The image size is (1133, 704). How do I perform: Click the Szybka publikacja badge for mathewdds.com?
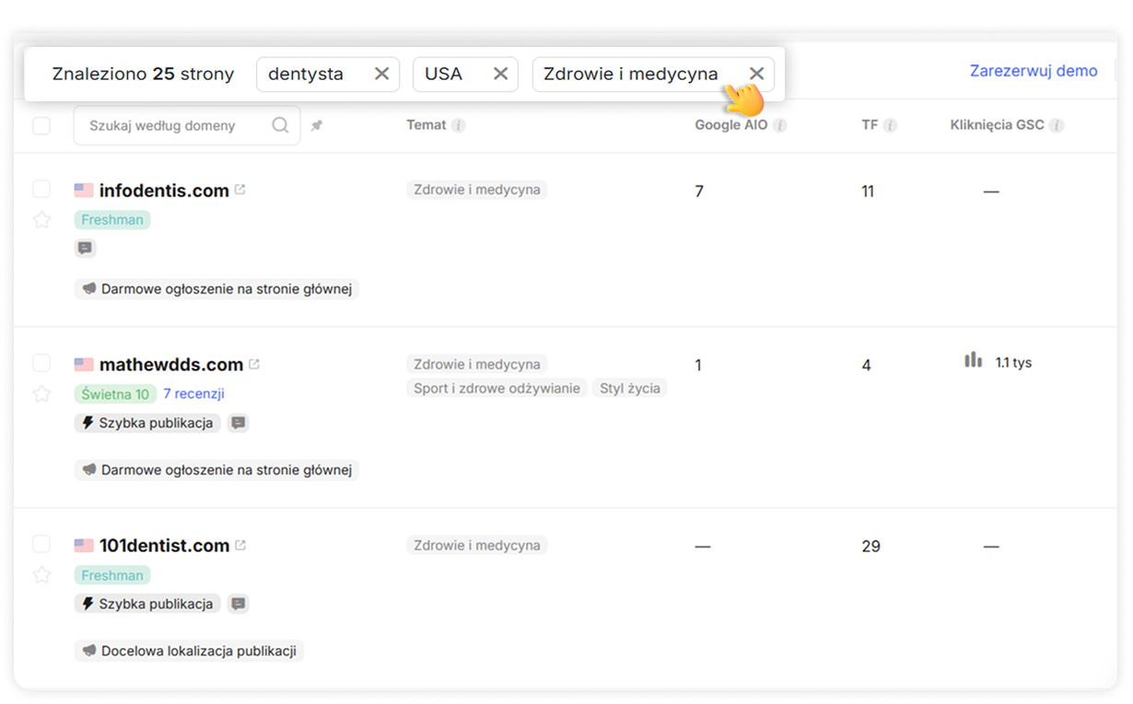tap(148, 423)
